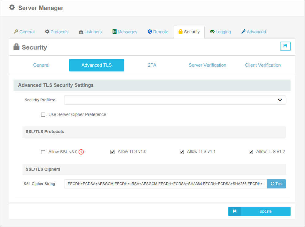This screenshot has width=305, height=227.
Task: Switch to the Advanced tab
Action: (253, 32)
